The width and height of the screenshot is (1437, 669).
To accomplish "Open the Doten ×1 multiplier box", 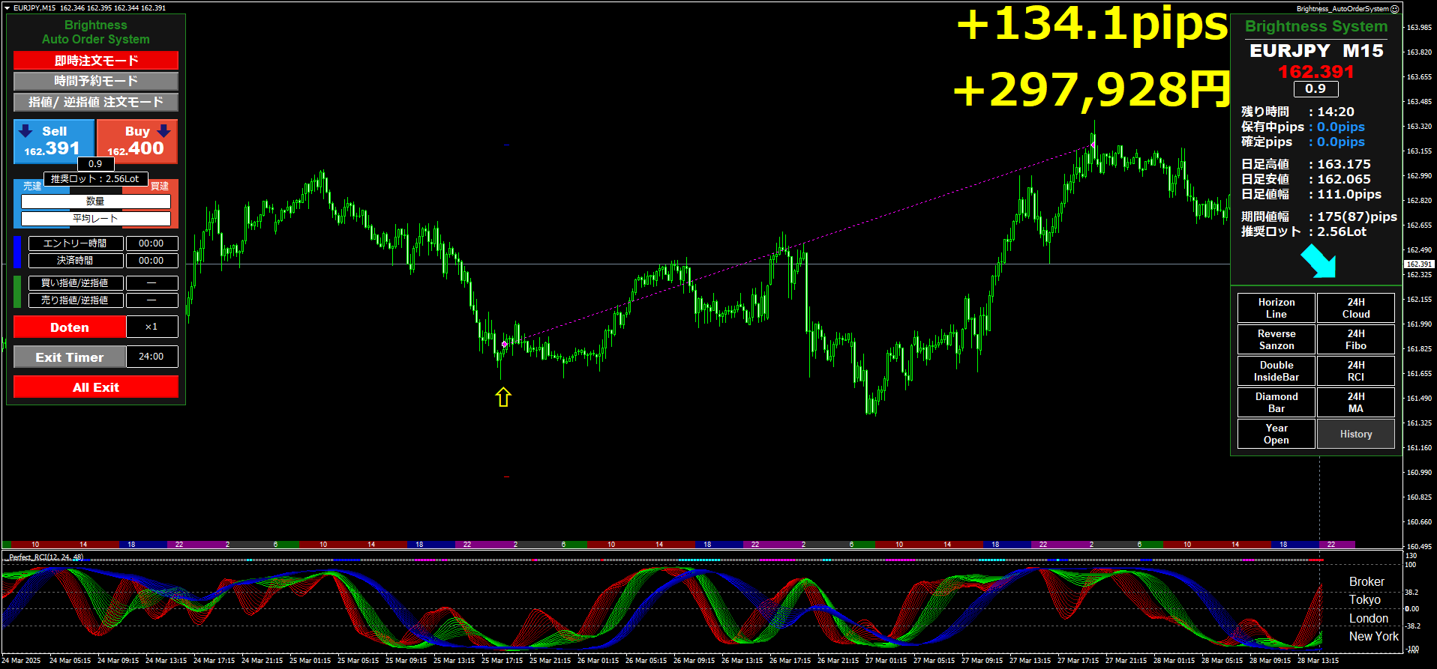I will point(151,327).
